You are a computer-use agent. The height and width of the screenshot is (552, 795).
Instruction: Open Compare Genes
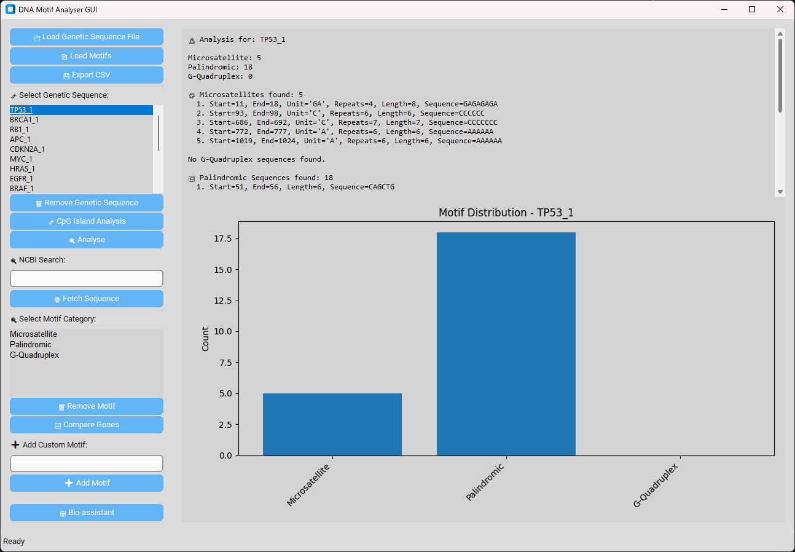coord(87,425)
